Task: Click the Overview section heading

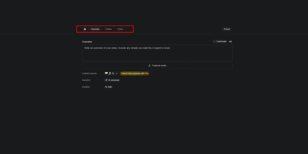Action: pos(87,42)
